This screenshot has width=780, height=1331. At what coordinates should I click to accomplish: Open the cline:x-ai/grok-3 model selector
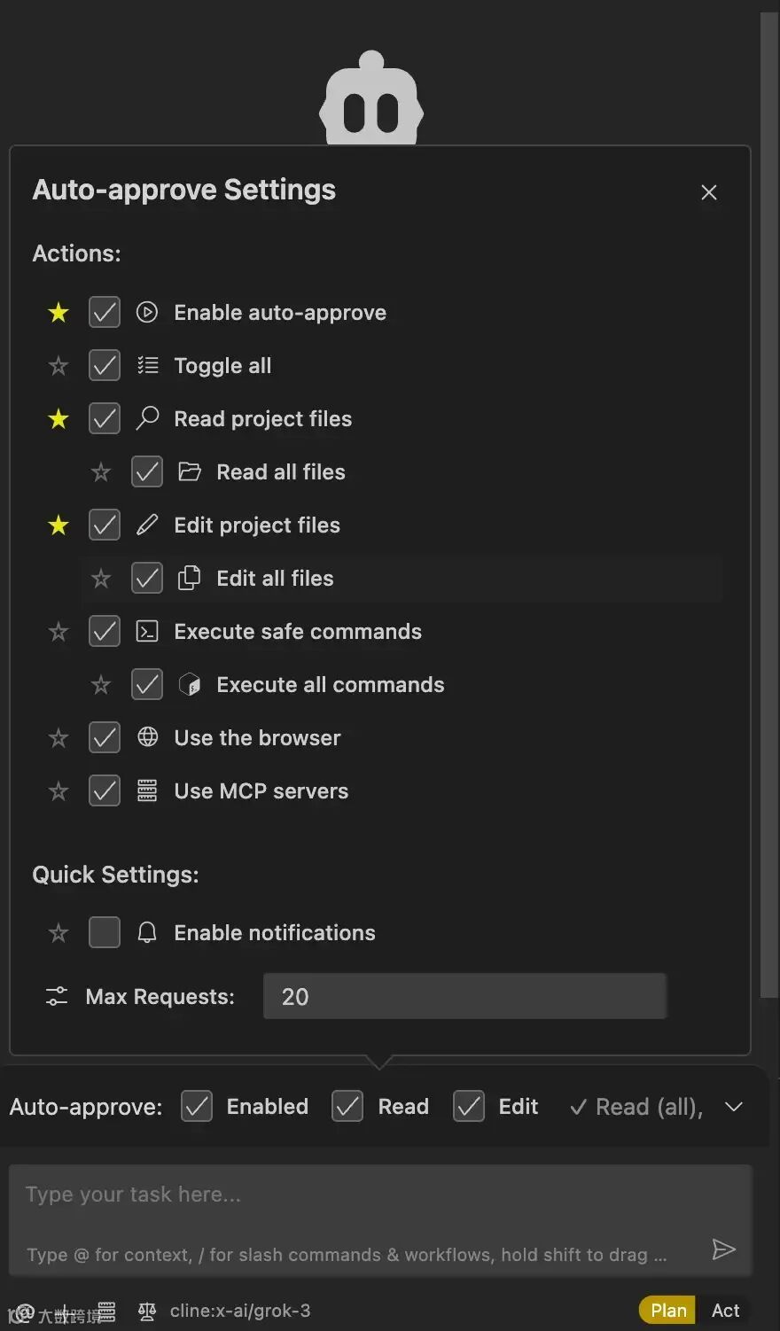pos(239,1311)
